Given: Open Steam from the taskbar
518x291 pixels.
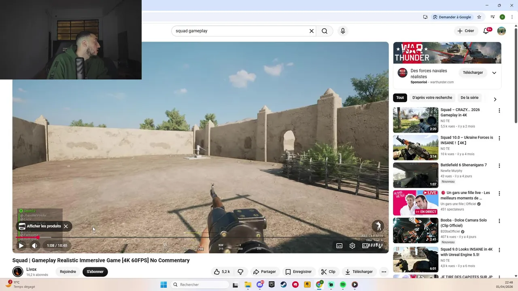Looking at the screenshot, I should [x=284, y=285].
